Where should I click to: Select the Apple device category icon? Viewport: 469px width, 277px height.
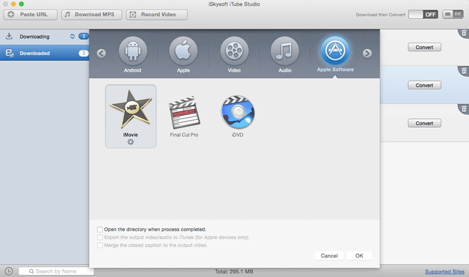click(183, 51)
